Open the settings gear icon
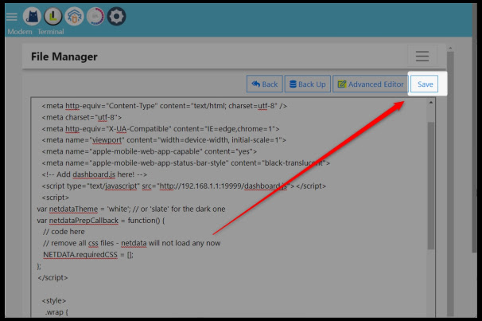The image size is (482, 321). point(116,16)
